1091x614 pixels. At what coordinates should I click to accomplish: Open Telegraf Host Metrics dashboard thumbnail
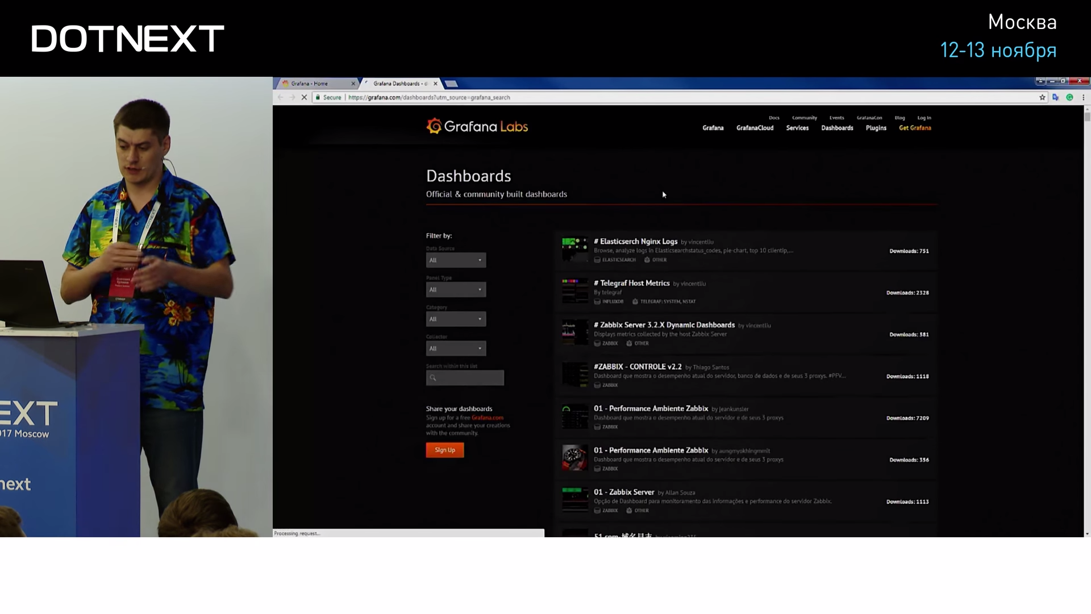pos(574,291)
